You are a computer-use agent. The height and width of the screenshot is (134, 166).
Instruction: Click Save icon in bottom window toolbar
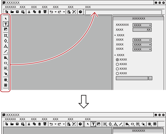(x=17, y=124)
